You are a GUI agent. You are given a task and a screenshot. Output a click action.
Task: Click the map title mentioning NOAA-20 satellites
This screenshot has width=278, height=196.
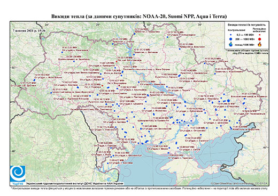(139, 17)
